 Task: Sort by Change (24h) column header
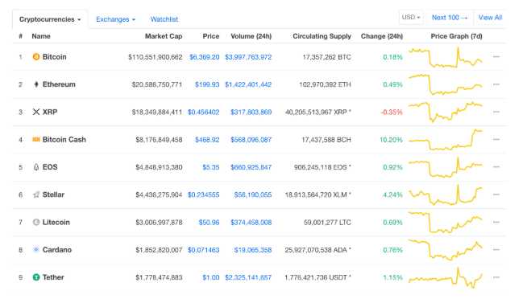coord(382,36)
